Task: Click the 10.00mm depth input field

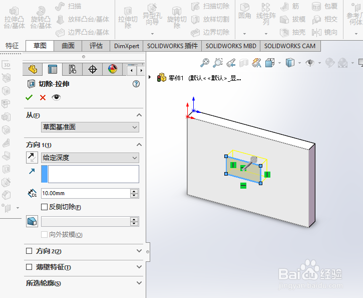Action: (86, 193)
